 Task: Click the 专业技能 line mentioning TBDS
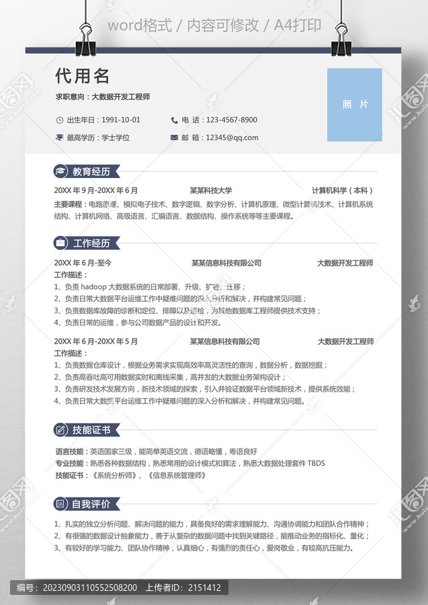[190, 463]
